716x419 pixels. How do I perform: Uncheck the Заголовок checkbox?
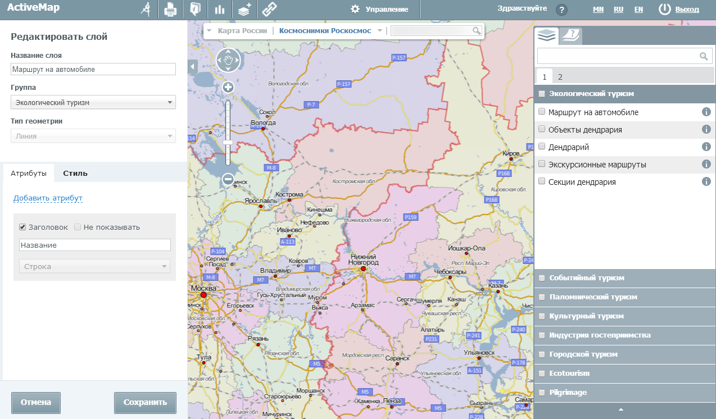coord(22,227)
